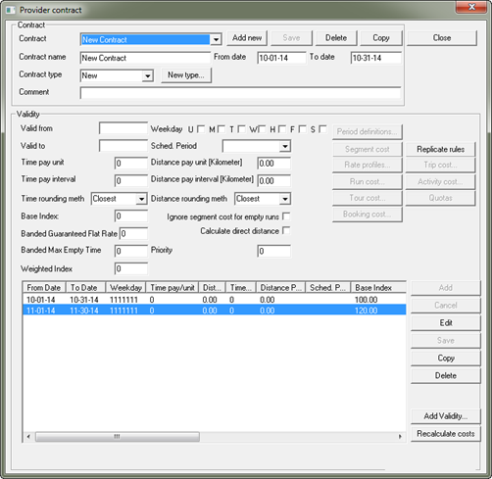The height and width of the screenshot is (479, 492).
Task: Tick the Thursday (H) weekday checkbox
Action: [x=282, y=129]
